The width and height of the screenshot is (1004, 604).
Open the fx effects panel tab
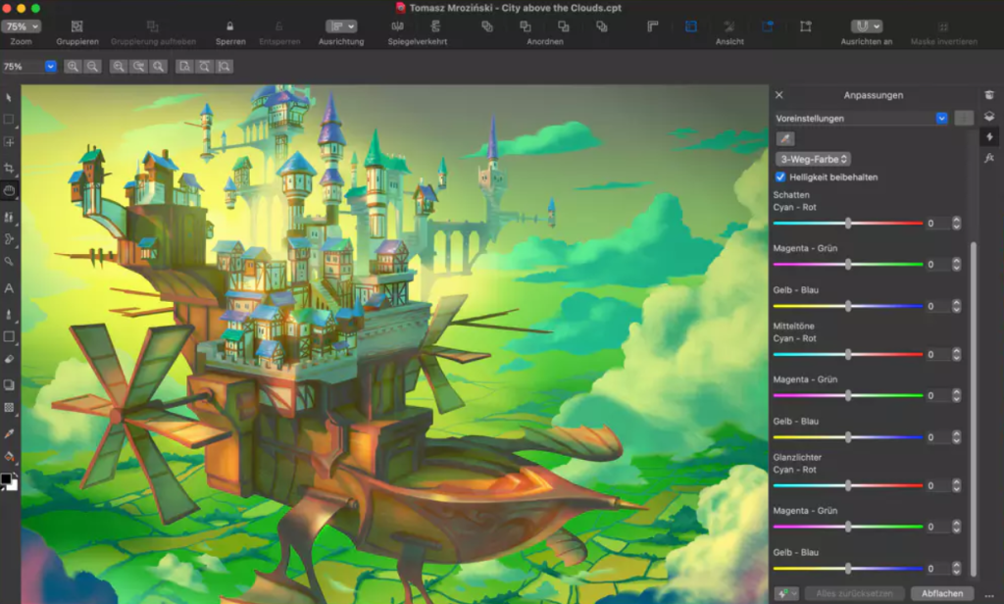point(989,158)
